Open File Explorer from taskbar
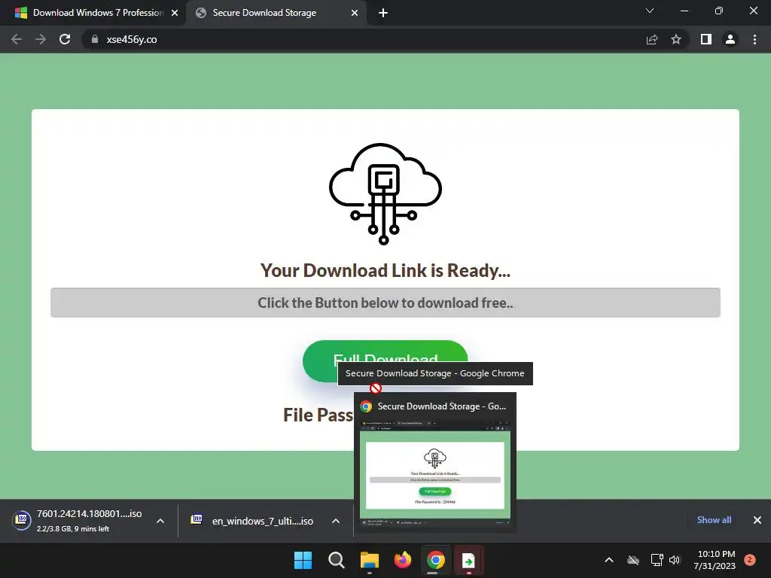This screenshot has height=578, width=771. [369, 560]
